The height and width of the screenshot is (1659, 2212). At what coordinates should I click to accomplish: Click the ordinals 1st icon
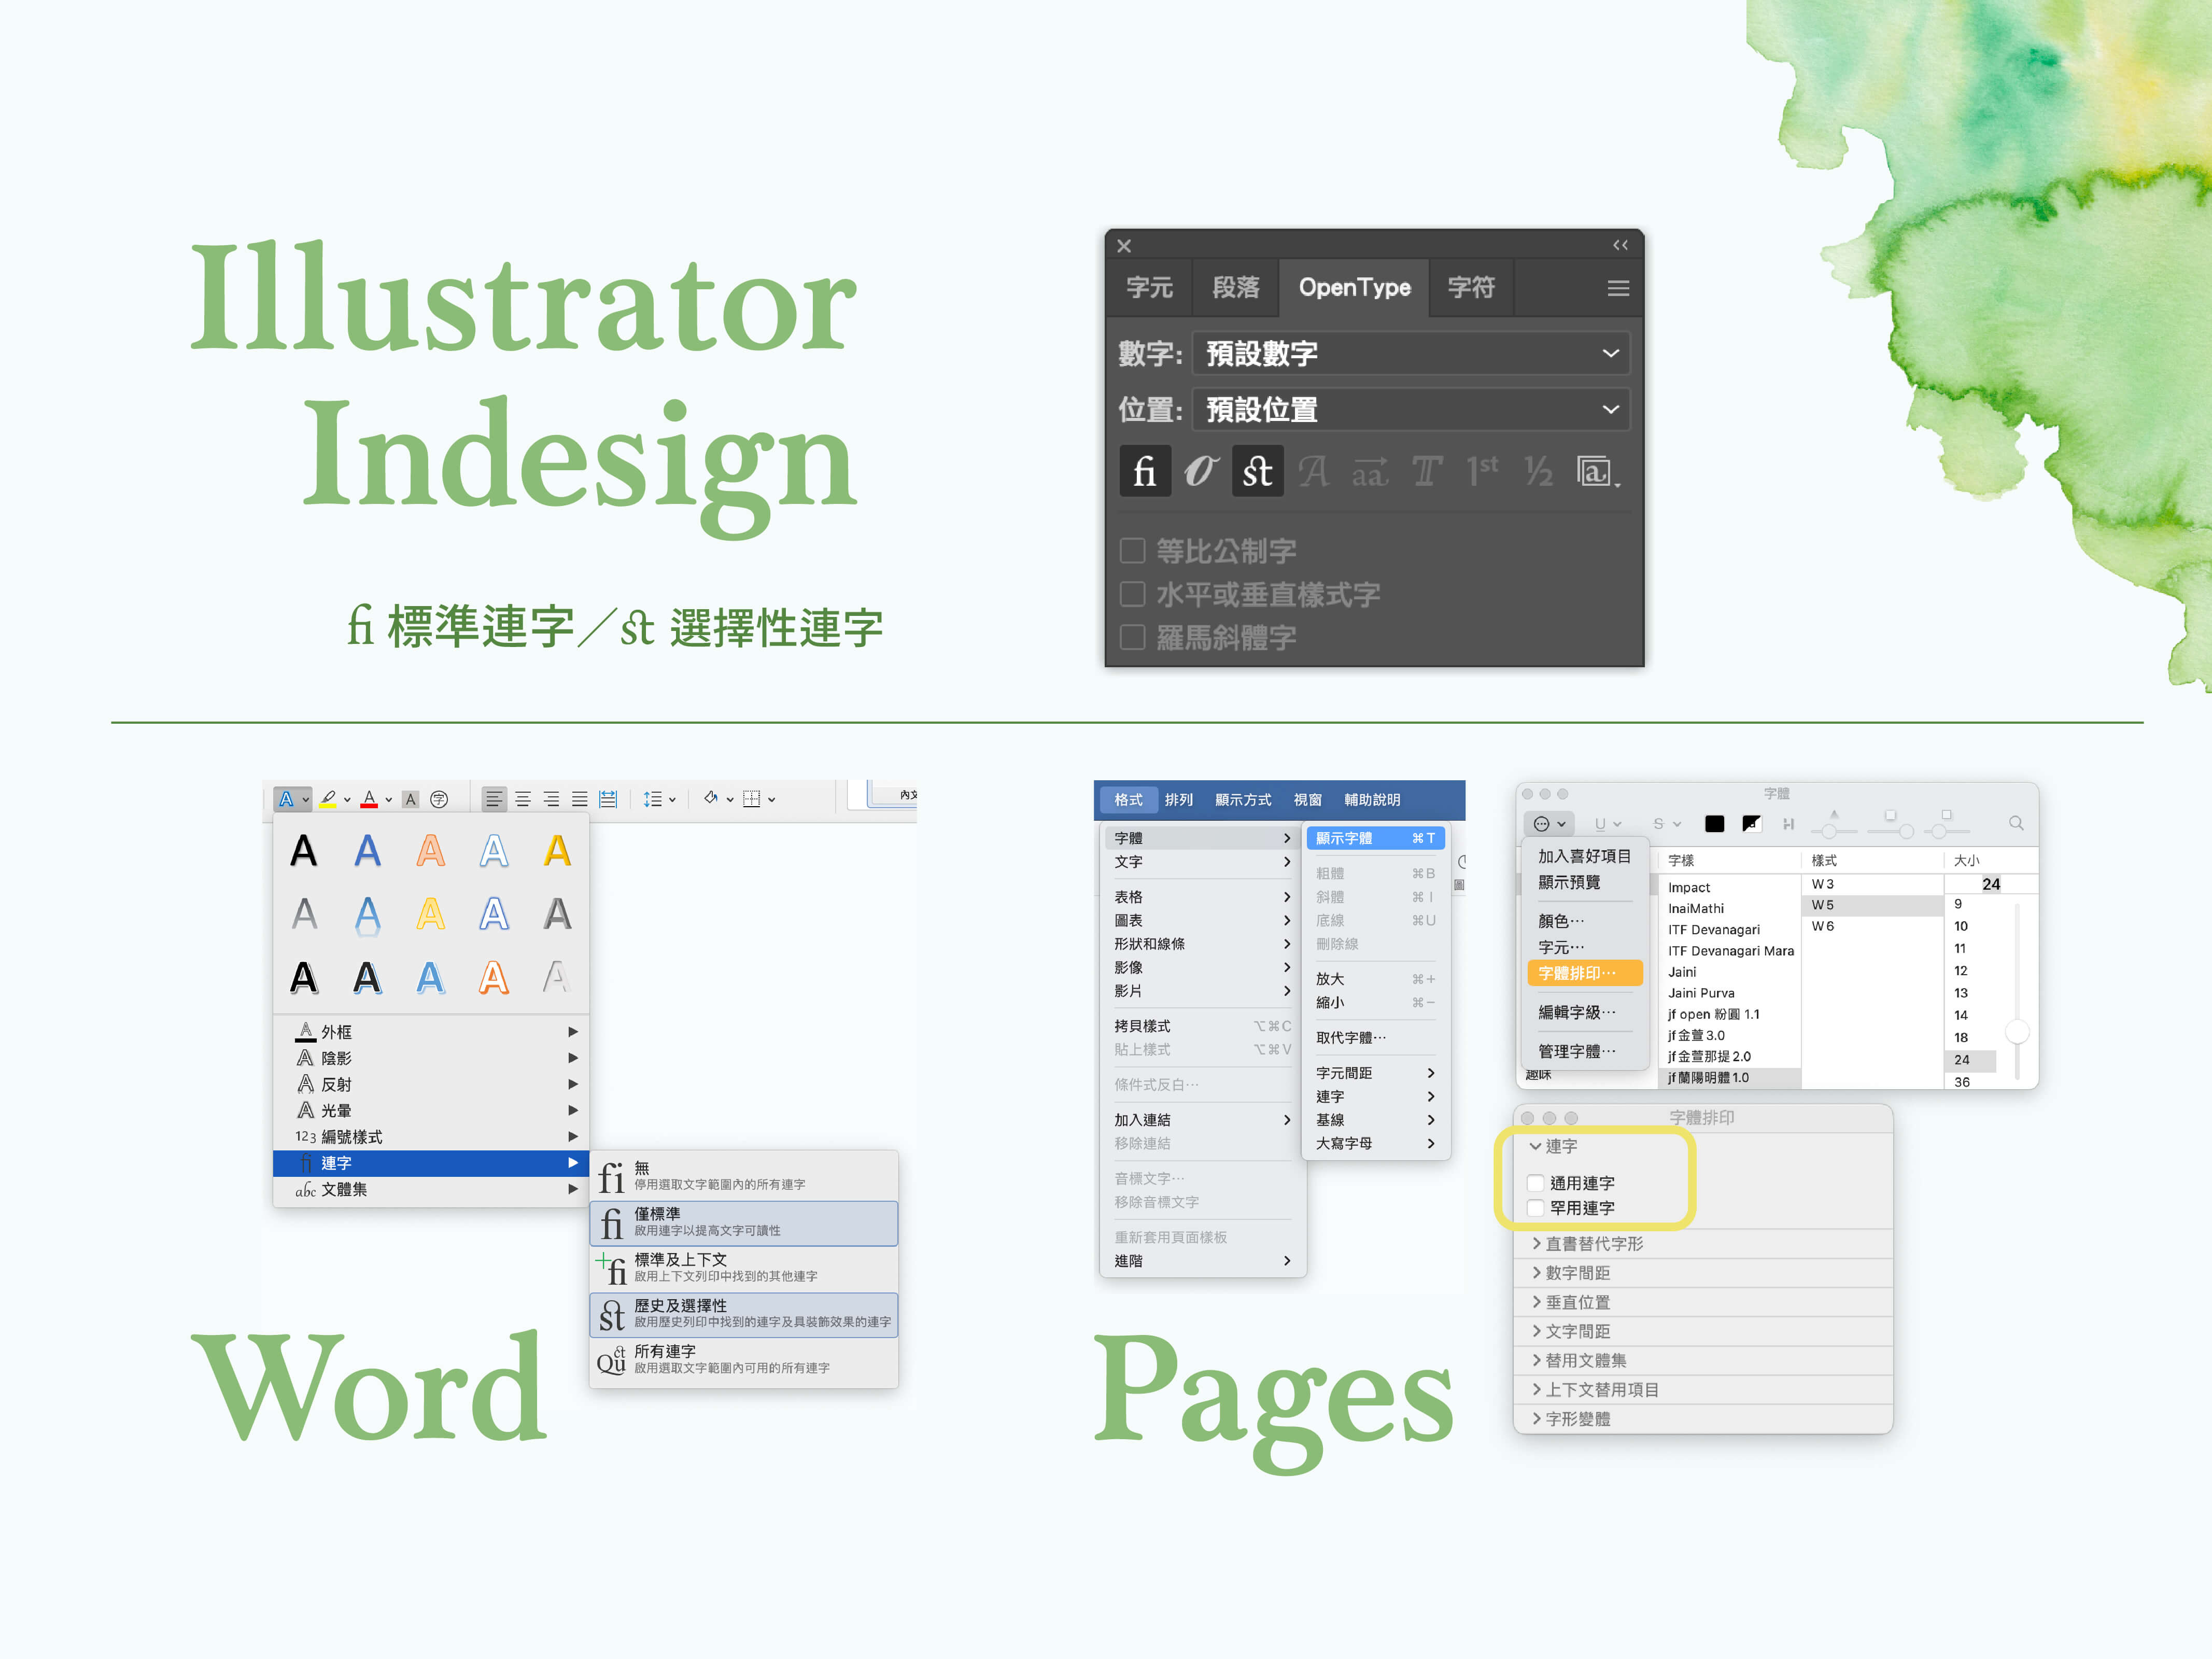pyautogui.click(x=1482, y=471)
